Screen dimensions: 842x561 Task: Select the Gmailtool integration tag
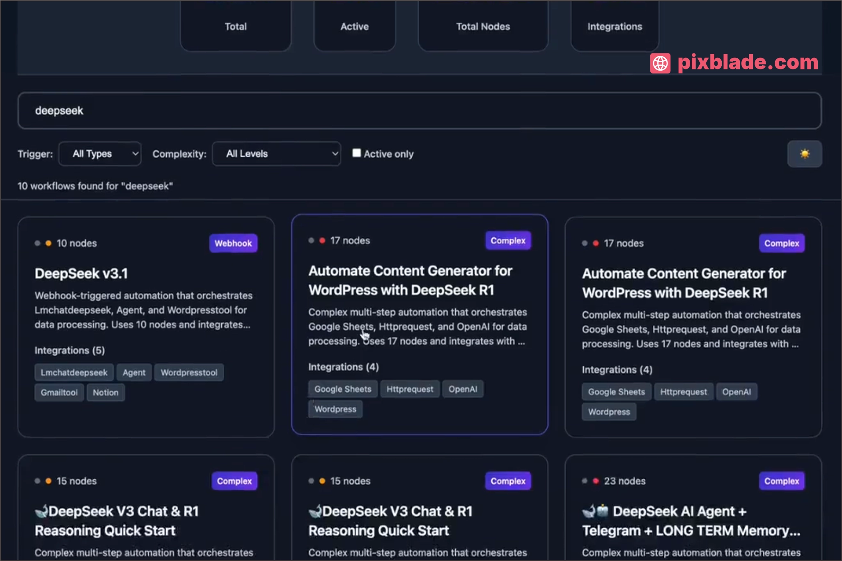59,393
